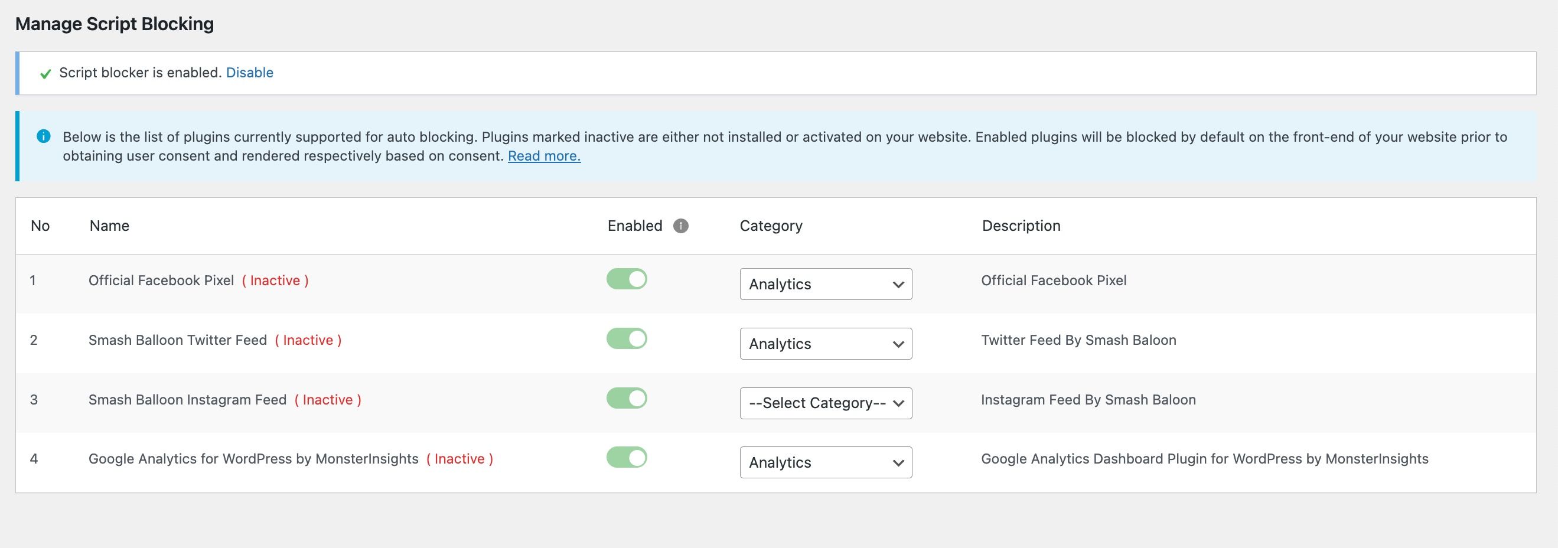Expand Twitter Feed category dropdown
The height and width of the screenshot is (548, 1558).
[826, 344]
